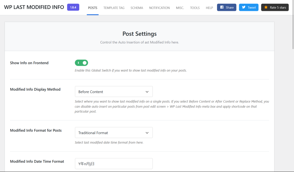Viewport: 294px width, 172px height.
Task: Click the Modified Info Display Method label
Action: tap(35, 89)
